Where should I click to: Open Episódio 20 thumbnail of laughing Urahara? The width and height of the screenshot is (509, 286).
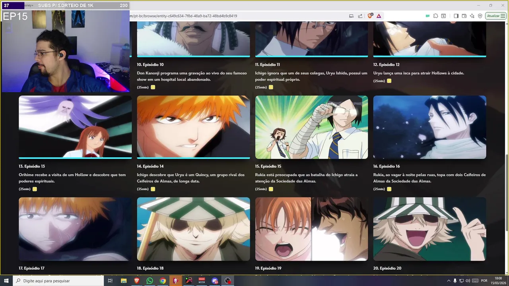tap(429, 229)
